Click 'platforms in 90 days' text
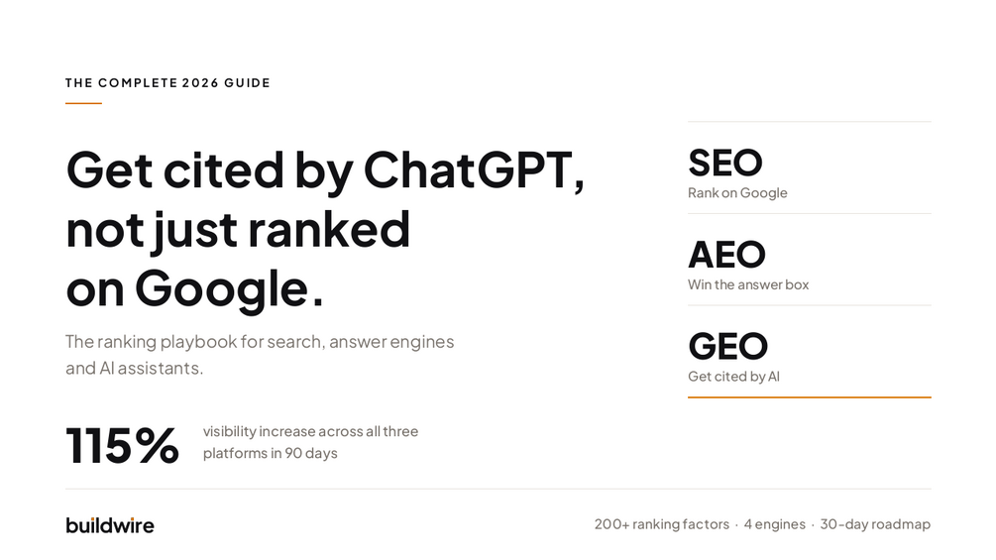The image size is (996, 560). coord(270,453)
